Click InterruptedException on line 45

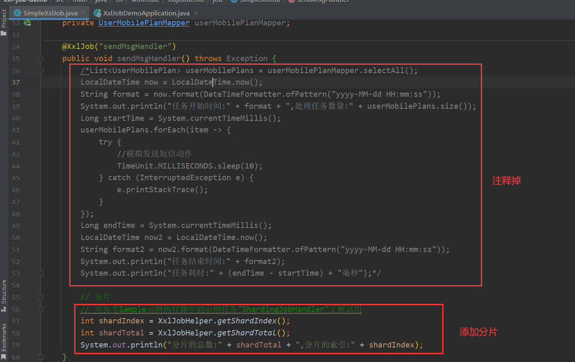click(x=185, y=178)
